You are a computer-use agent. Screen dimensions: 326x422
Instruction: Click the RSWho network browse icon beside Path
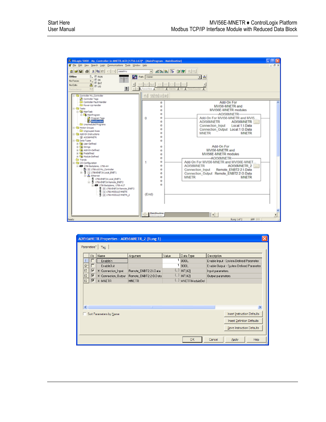(x=204, y=77)
